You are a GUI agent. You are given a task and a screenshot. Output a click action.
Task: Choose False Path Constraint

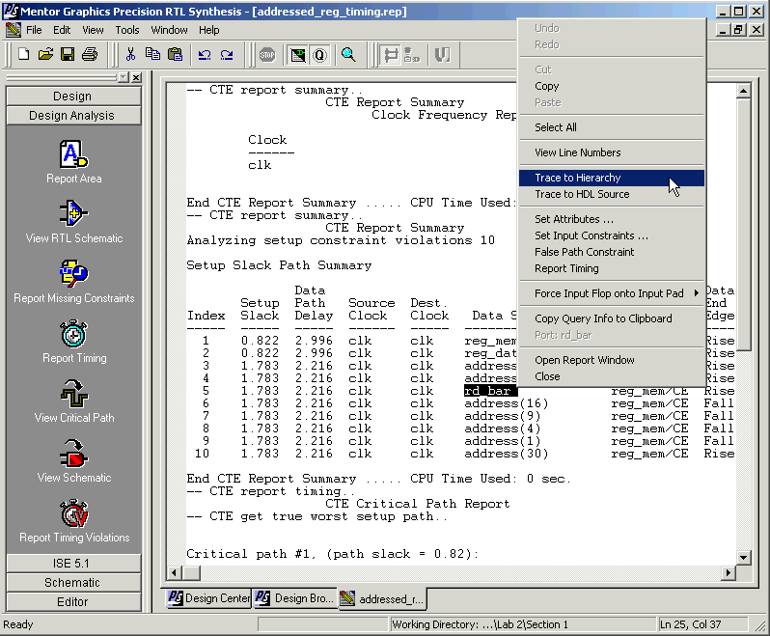point(612,252)
